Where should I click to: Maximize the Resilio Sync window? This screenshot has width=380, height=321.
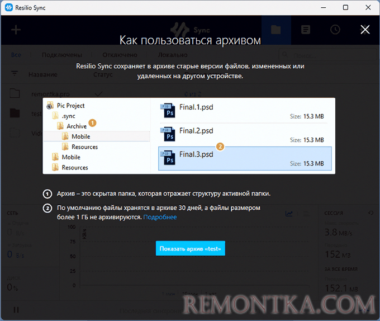(x=345, y=7)
